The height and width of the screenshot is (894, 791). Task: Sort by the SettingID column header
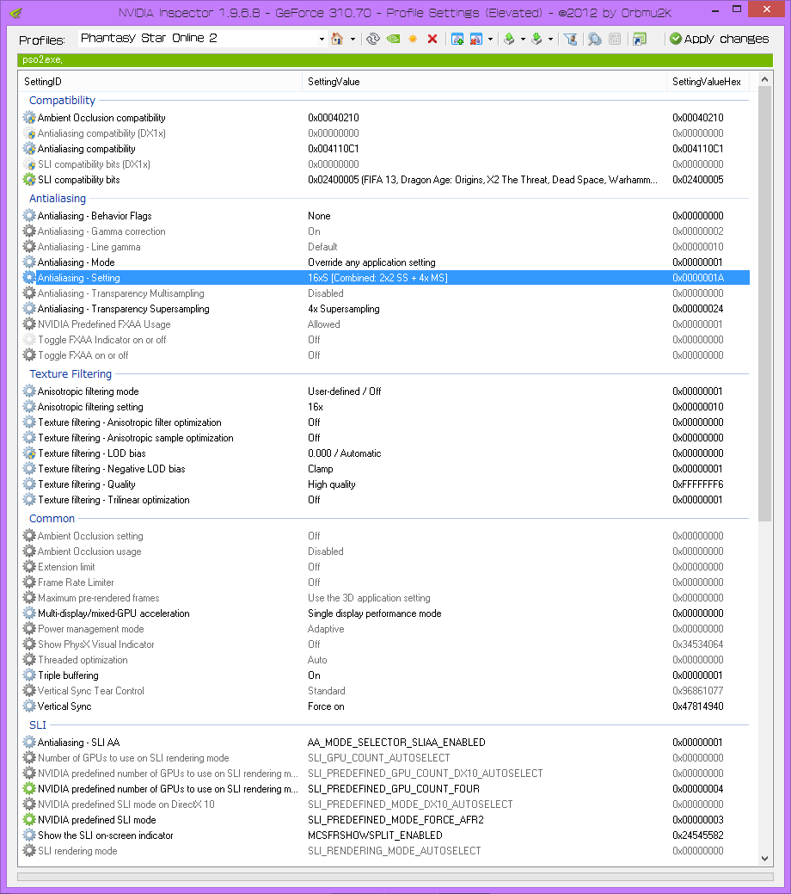point(160,82)
